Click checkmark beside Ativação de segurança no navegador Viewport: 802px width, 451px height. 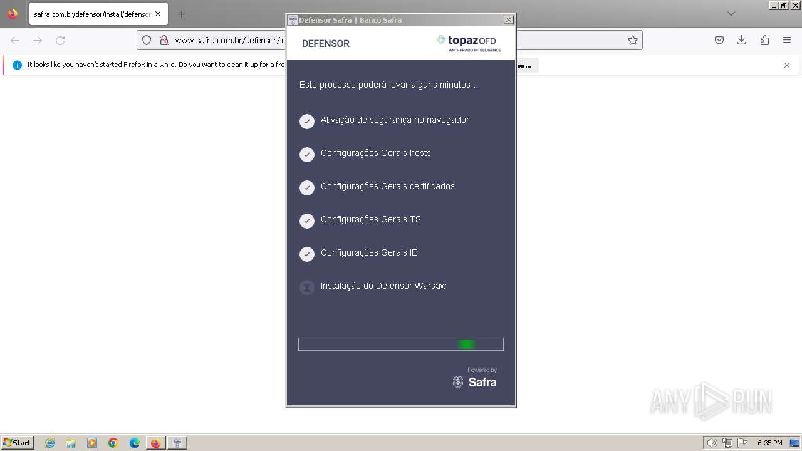click(307, 122)
